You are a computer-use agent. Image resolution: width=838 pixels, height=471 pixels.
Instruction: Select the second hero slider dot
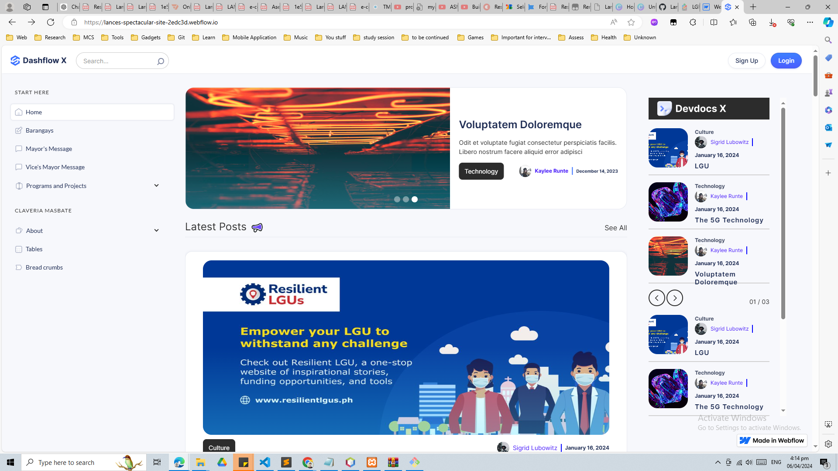[x=405, y=199]
